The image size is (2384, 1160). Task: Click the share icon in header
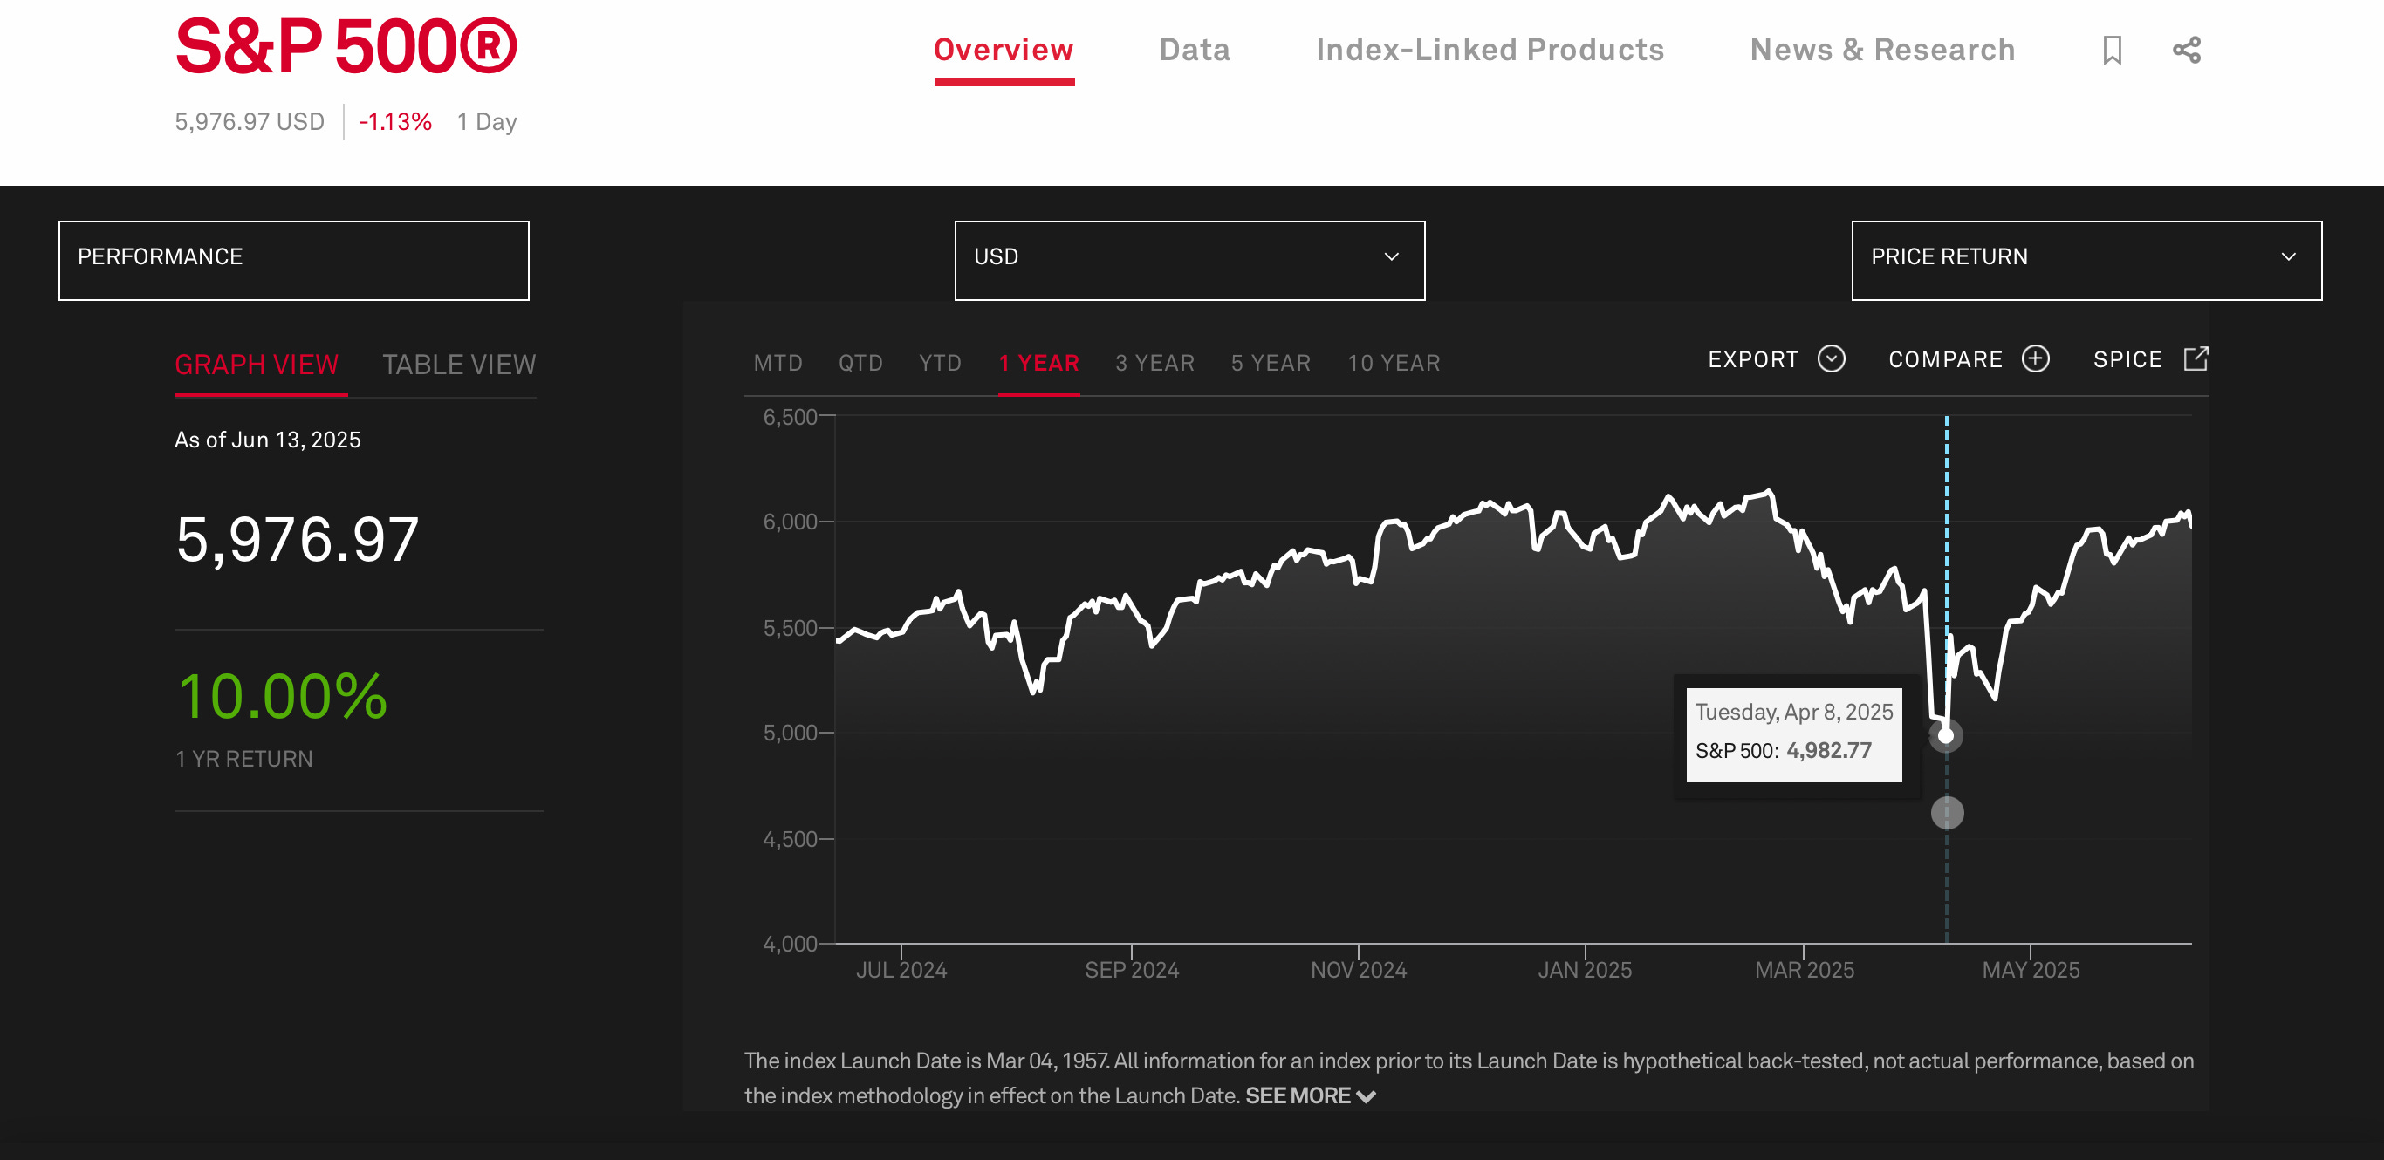point(2186,50)
